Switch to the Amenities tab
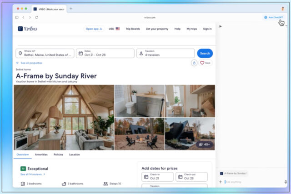The width and height of the screenshot is (291, 194). click(x=41, y=154)
